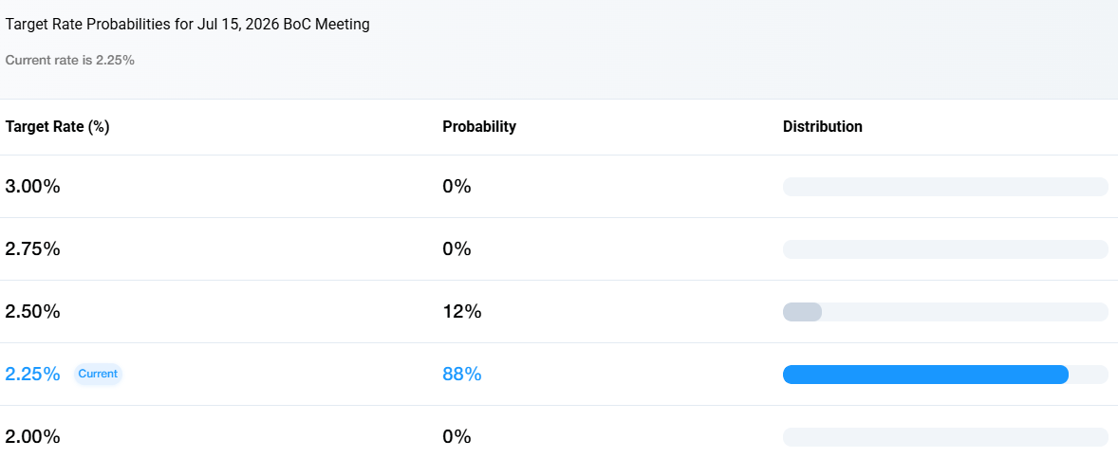Click the empty distribution bar for 2.75%
The width and height of the screenshot is (1118, 458).
click(x=945, y=249)
